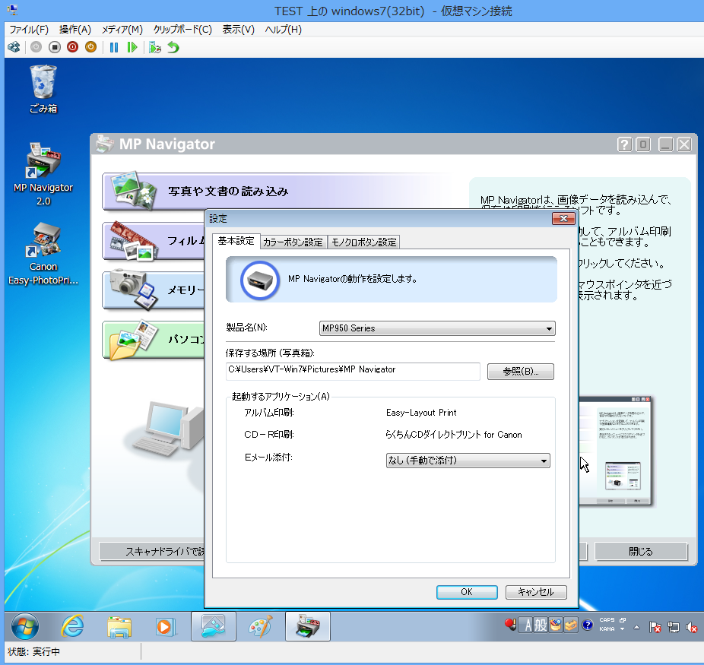Click the photo viewer taskbar icon beside Paint
The width and height of the screenshot is (704, 665).
tap(214, 626)
